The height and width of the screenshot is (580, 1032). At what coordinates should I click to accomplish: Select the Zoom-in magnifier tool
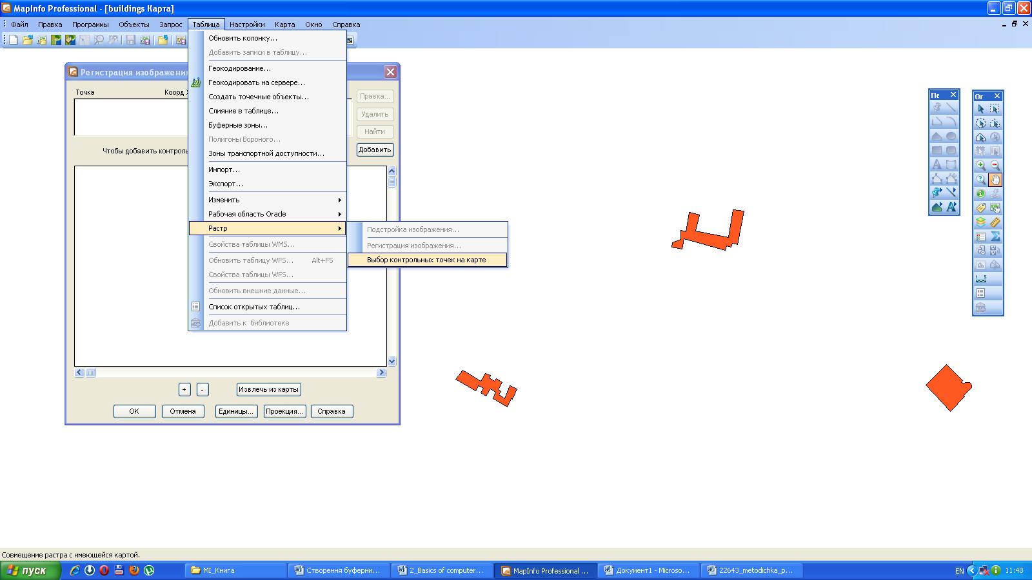click(x=980, y=166)
